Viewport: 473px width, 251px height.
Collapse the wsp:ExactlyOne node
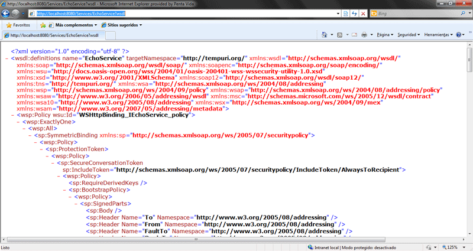click(18, 122)
